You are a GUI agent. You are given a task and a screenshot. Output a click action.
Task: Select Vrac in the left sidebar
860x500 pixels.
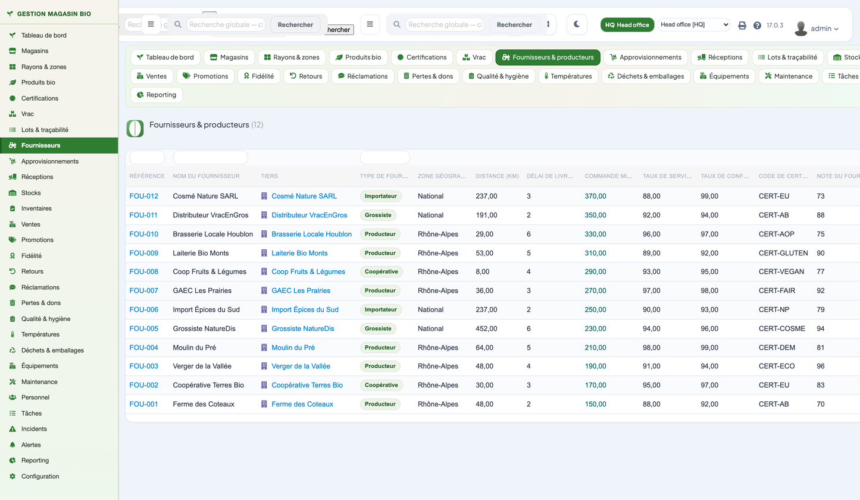pos(59,114)
